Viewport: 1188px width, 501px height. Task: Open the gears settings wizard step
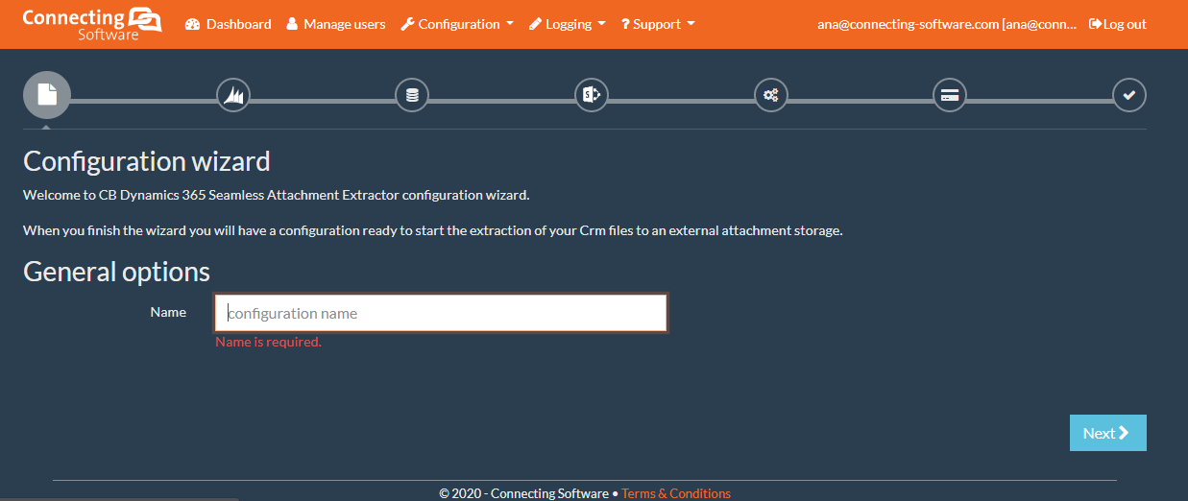click(x=770, y=95)
